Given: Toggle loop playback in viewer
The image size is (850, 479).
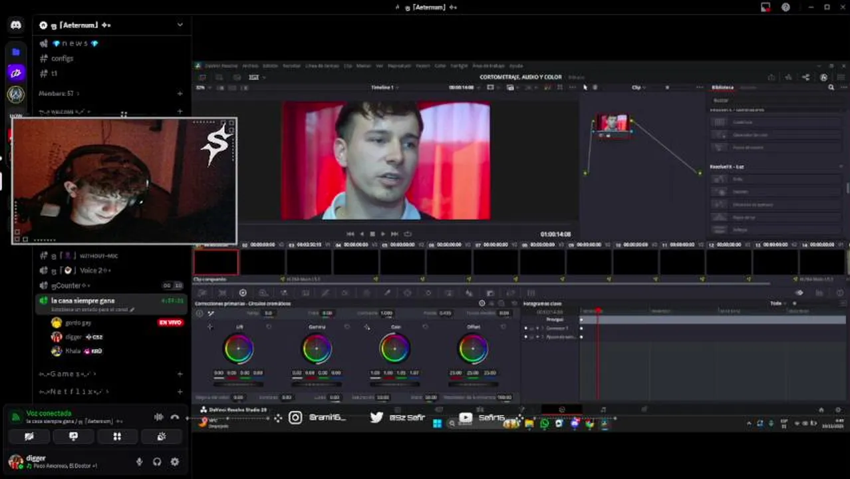Looking at the screenshot, I should point(408,234).
